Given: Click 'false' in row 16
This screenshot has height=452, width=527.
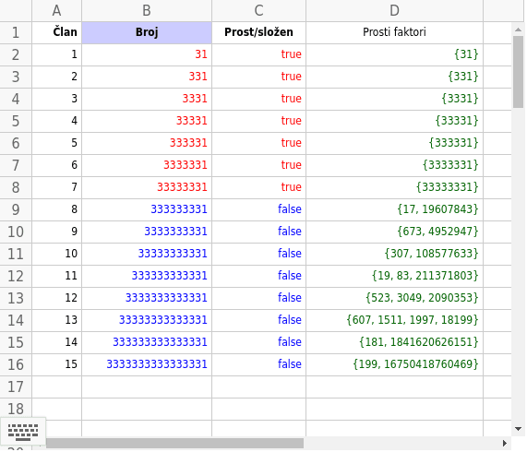Looking at the screenshot, I should pos(290,364).
